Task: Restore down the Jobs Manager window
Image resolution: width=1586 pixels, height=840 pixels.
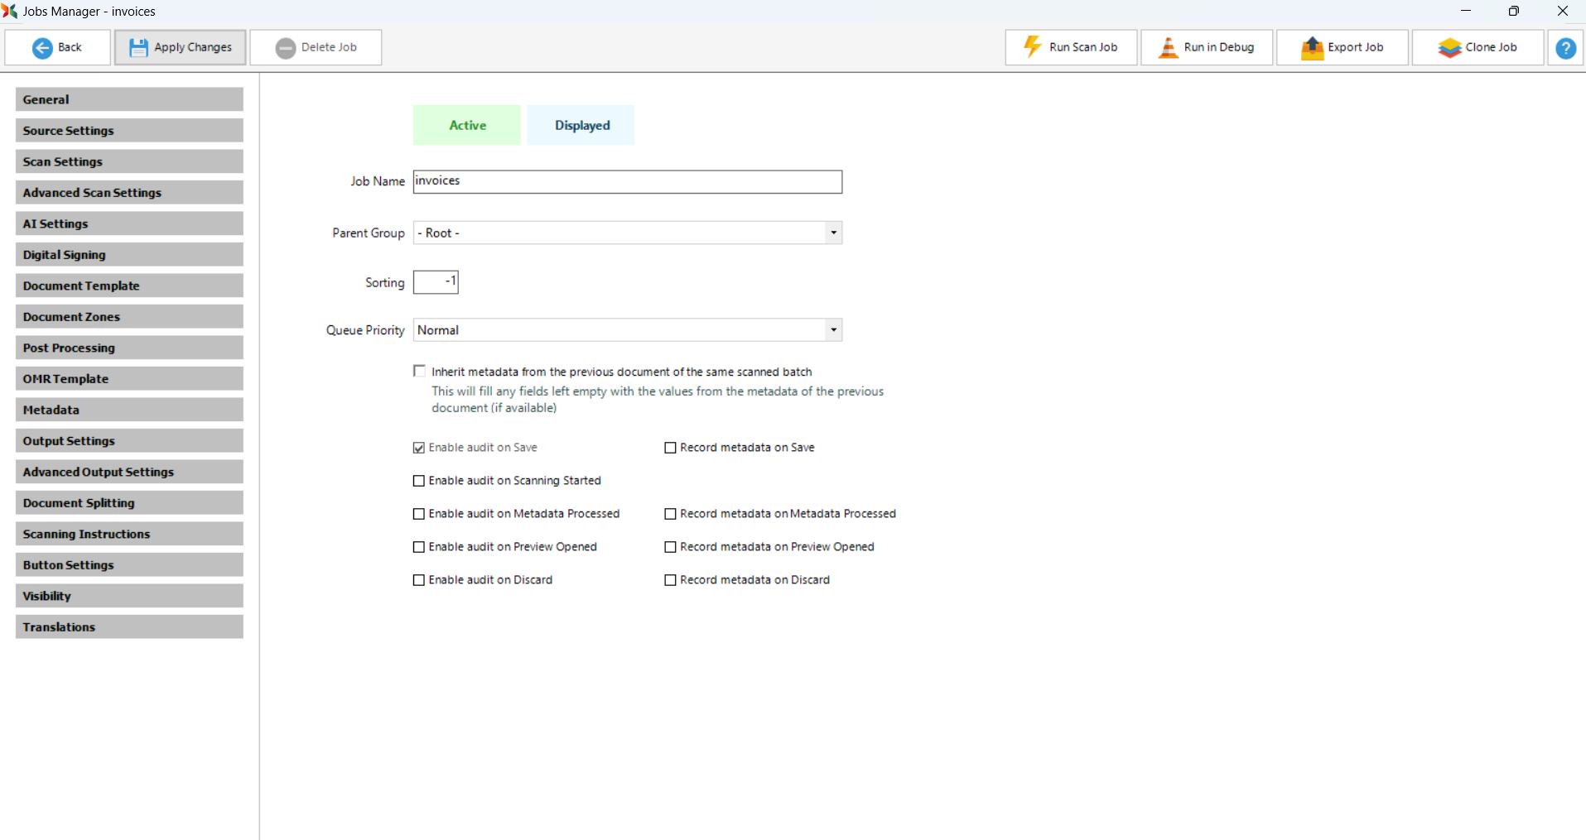Action: click(x=1513, y=11)
